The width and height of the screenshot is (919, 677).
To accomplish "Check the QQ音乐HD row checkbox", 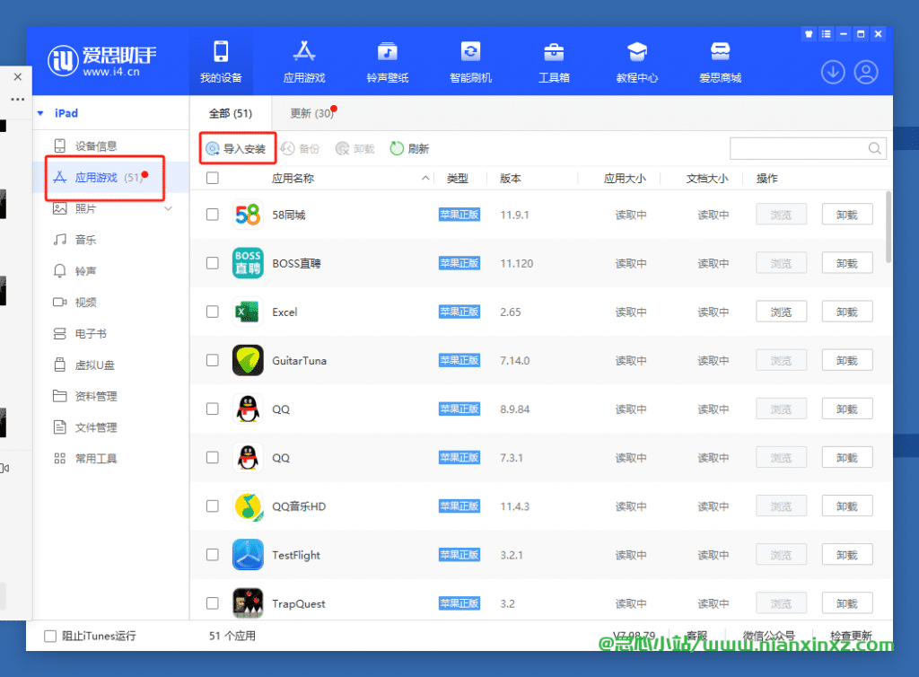I will 212,506.
